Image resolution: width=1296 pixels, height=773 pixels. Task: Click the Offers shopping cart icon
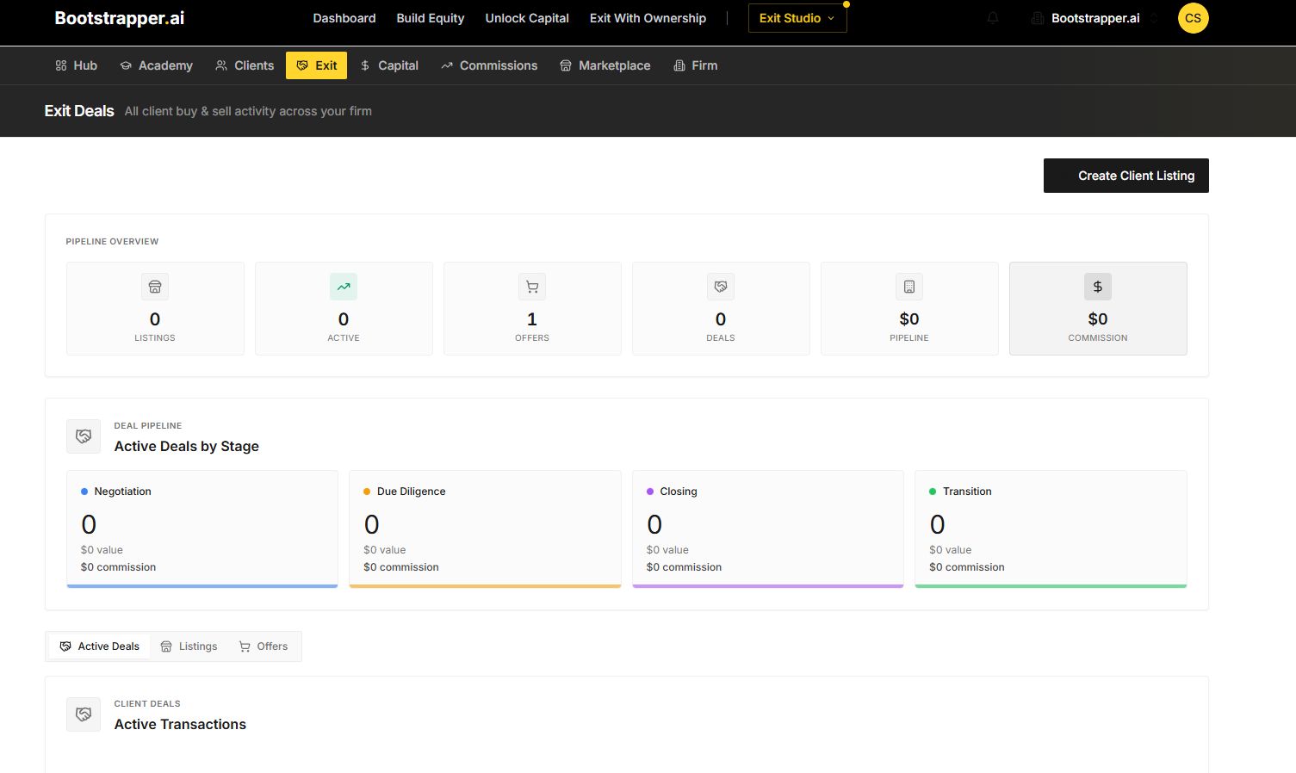coord(532,287)
